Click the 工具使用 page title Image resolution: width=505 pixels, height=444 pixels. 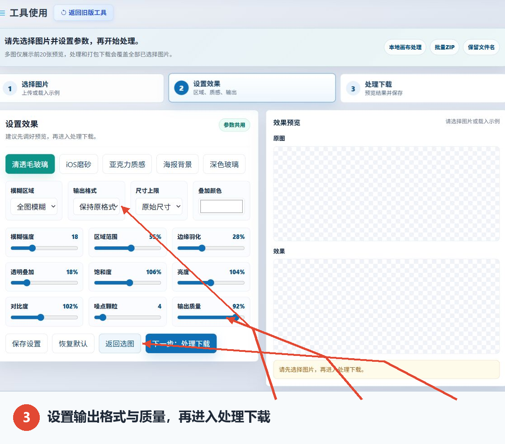(x=28, y=13)
